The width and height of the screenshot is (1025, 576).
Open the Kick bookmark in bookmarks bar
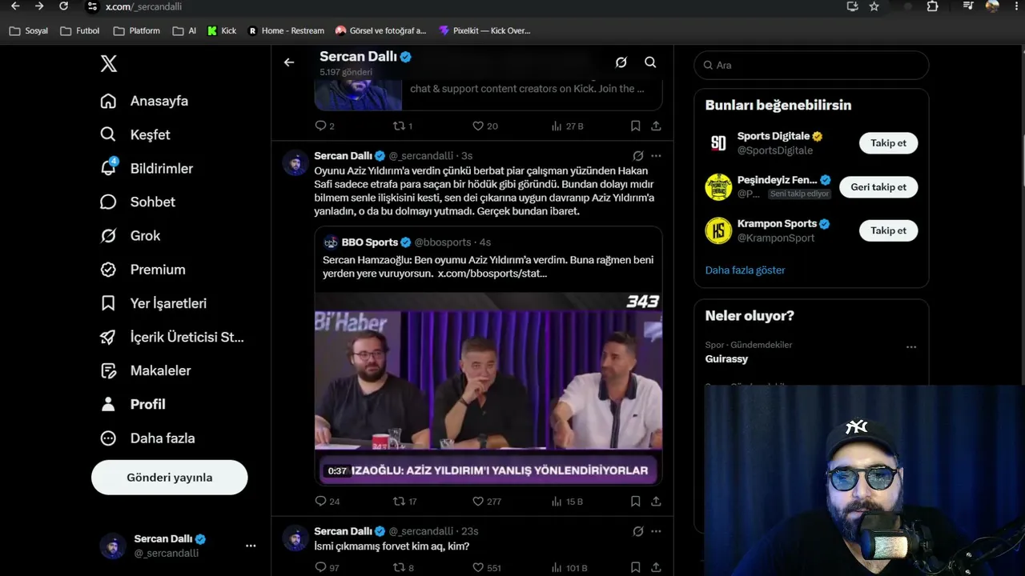(221, 30)
